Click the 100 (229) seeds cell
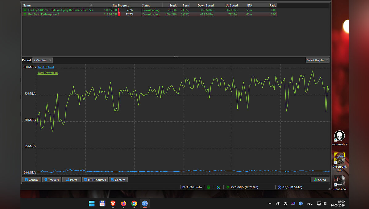This screenshot has height=209, width=369. coord(171,14)
